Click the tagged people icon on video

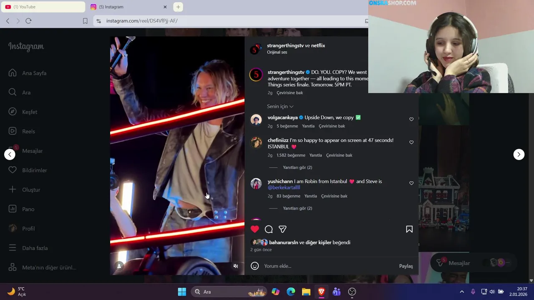tap(119, 266)
